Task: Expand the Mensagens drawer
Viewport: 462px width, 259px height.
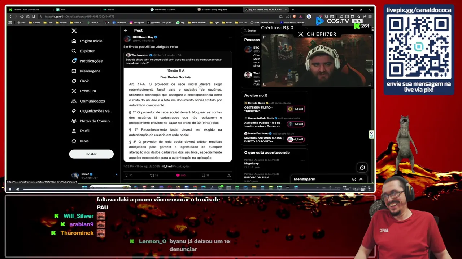Action: pyautogui.click(x=361, y=179)
